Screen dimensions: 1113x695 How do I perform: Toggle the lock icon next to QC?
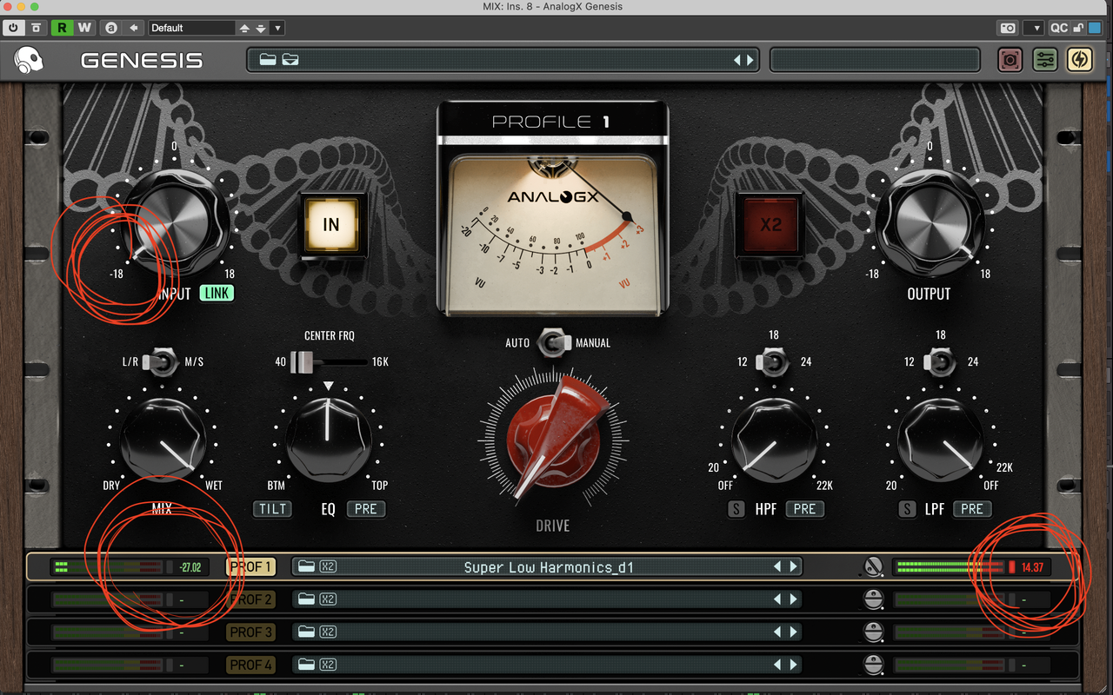[1079, 28]
